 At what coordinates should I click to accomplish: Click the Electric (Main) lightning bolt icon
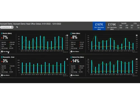[2, 33]
